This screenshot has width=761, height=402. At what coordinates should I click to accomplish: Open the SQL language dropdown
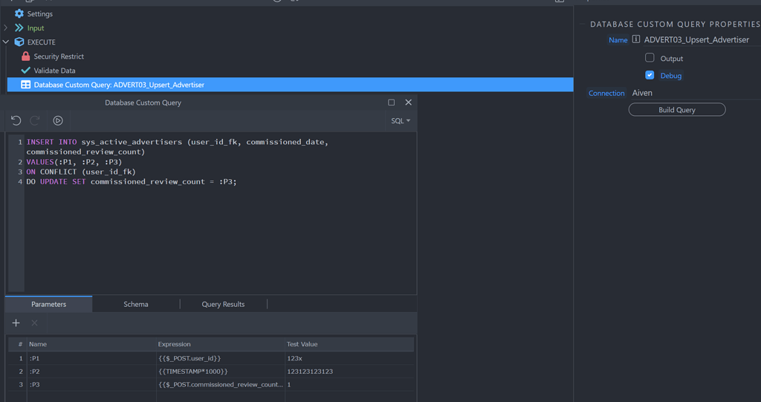point(401,120)
